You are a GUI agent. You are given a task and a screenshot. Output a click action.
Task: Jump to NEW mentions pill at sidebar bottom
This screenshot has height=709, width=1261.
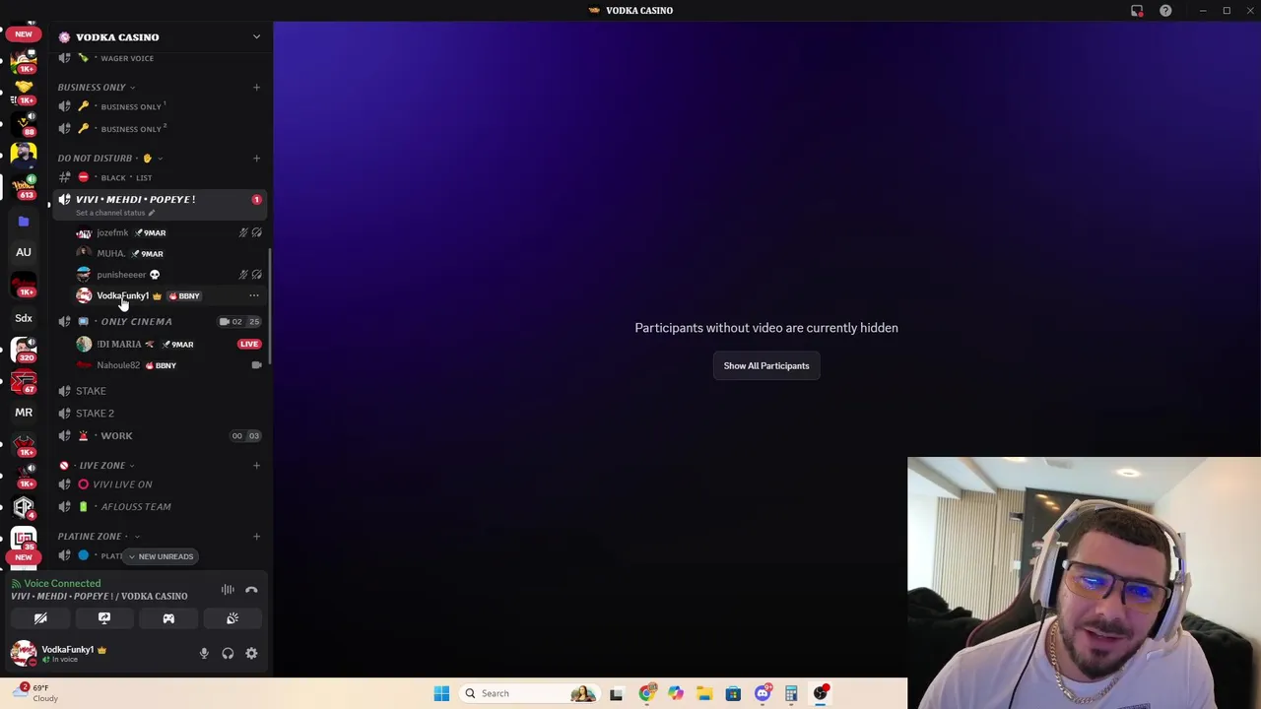point(24,557)
